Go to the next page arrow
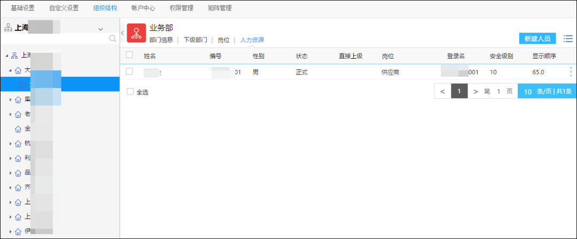Image resolution: width=577 pixels, height=239 pixels. tap(475, 91)
